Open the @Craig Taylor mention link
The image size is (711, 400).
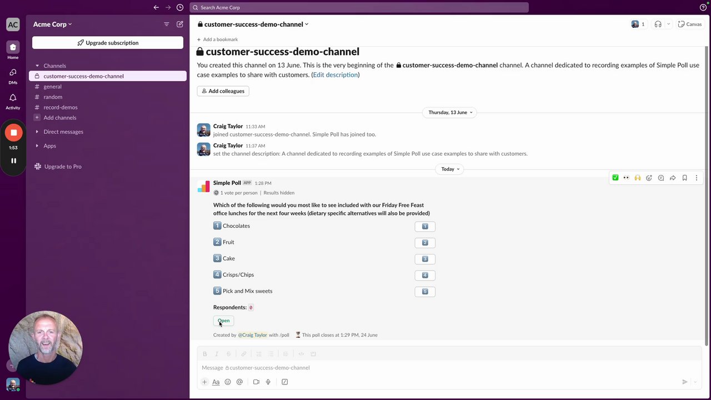pos(253,335)
